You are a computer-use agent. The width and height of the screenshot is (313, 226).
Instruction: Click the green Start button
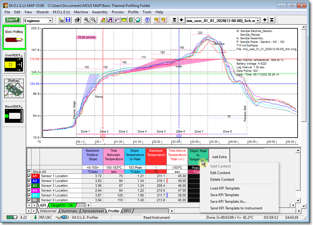12,20
